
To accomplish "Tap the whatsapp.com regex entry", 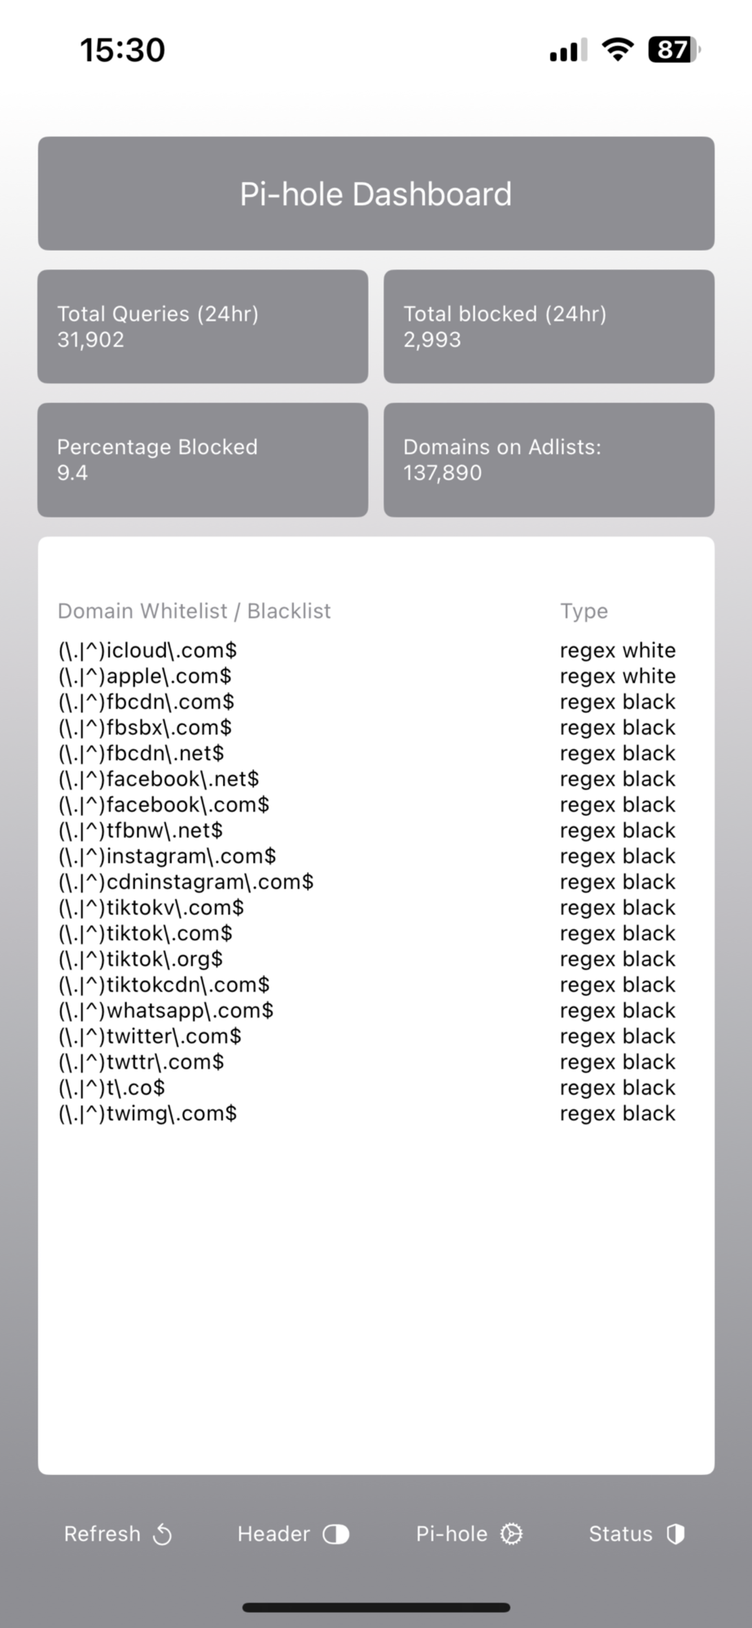I will pyautogui.click(x=166, y=1011).
